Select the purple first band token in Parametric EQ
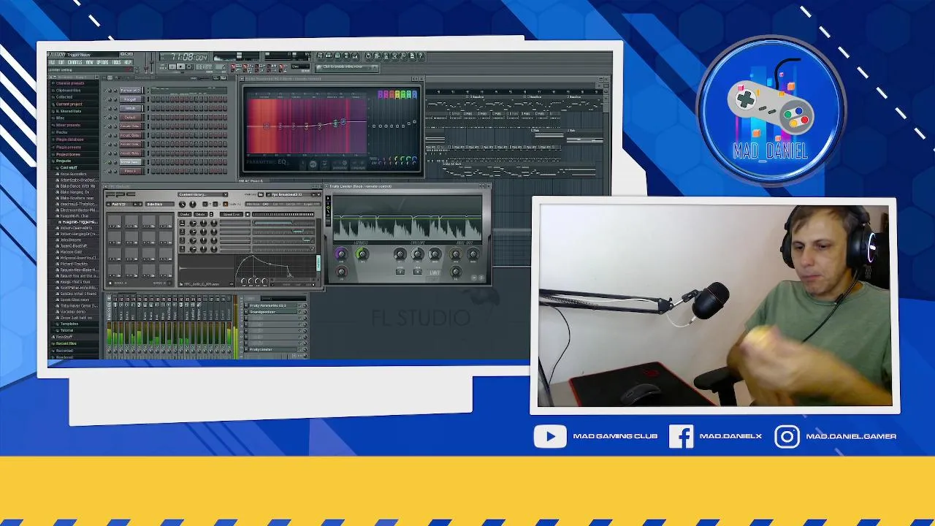 tap(381, 95)
